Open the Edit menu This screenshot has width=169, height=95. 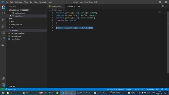click(x=12, y=2)
